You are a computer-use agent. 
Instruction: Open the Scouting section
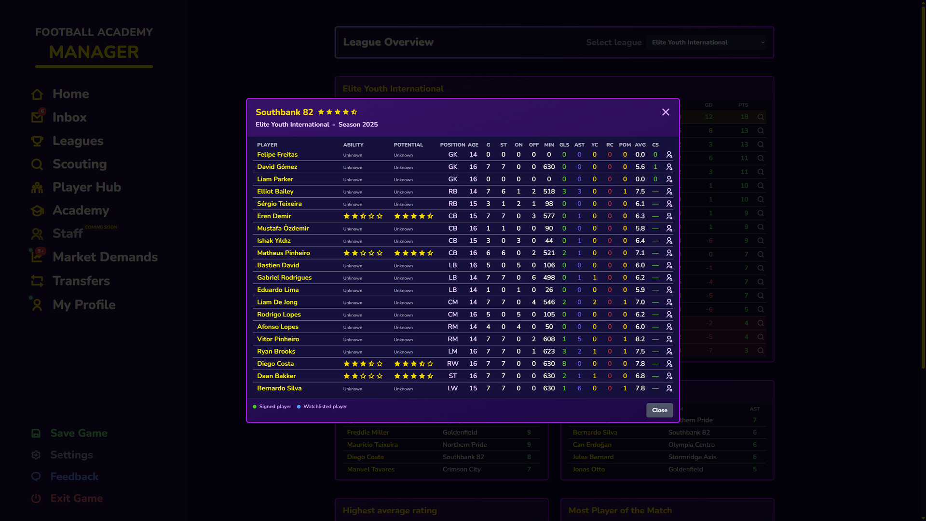pyautogui.click(x=79, y=164)
